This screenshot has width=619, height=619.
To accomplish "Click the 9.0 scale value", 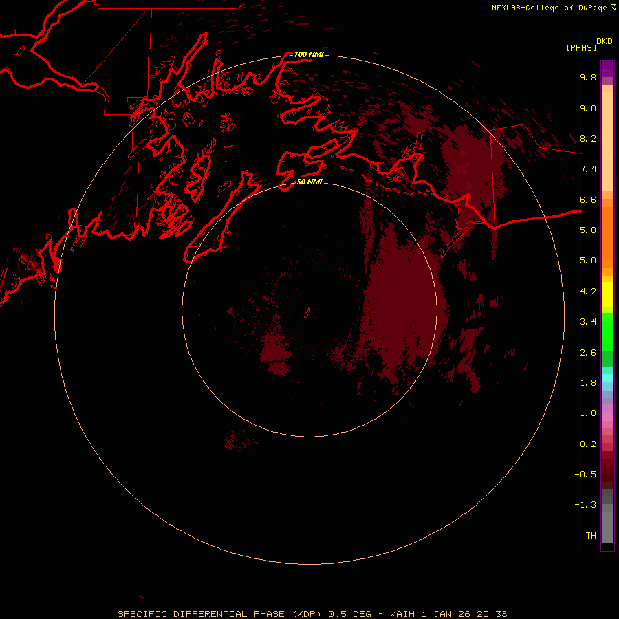I will pos(588,108).
